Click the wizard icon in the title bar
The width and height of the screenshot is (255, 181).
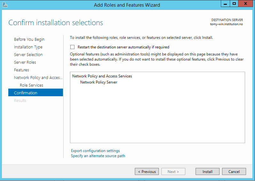(4, 5)
